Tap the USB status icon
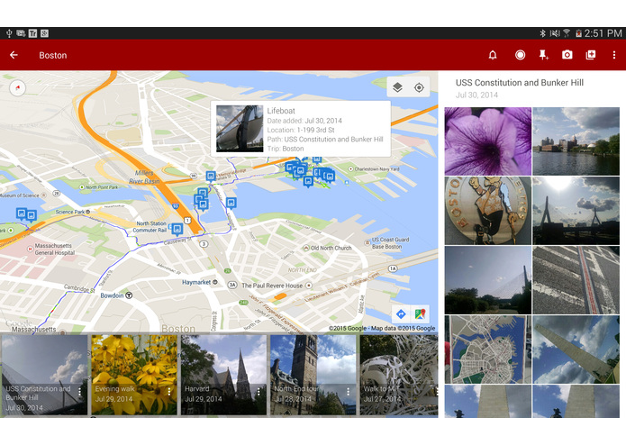 click(9, 33)
